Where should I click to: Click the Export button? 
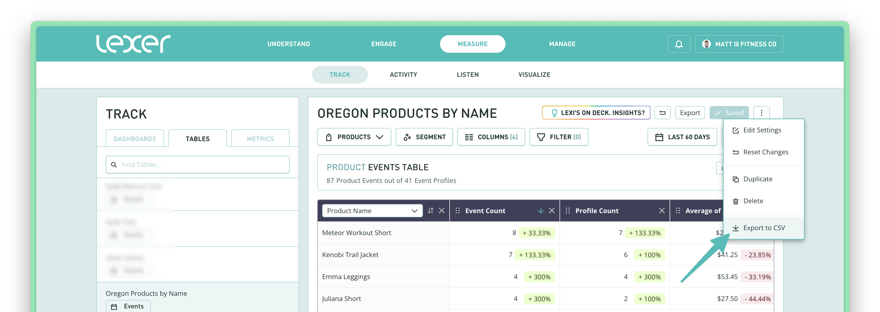click(x=690, y=113)
